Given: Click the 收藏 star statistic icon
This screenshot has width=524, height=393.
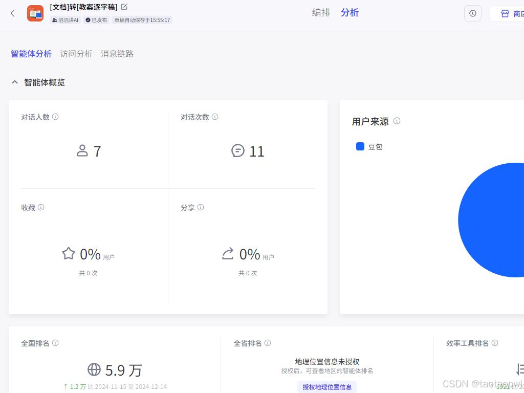Looking at the screenshot, I should [x=69, y=253].
